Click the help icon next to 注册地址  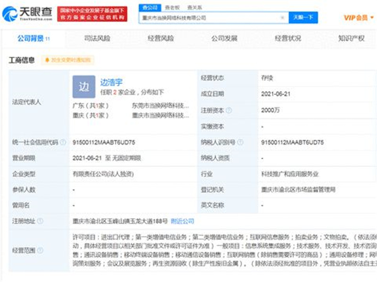pos(41,221)
